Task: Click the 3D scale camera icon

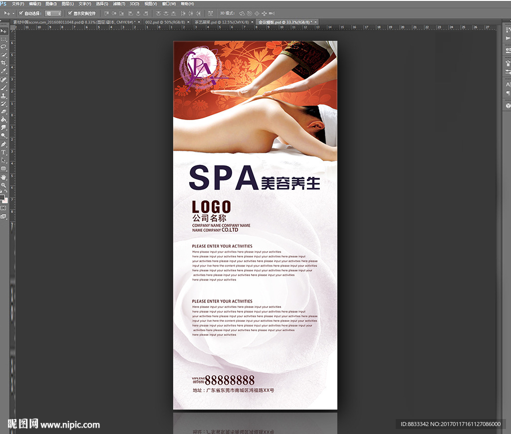Action: tap(272, 13)
